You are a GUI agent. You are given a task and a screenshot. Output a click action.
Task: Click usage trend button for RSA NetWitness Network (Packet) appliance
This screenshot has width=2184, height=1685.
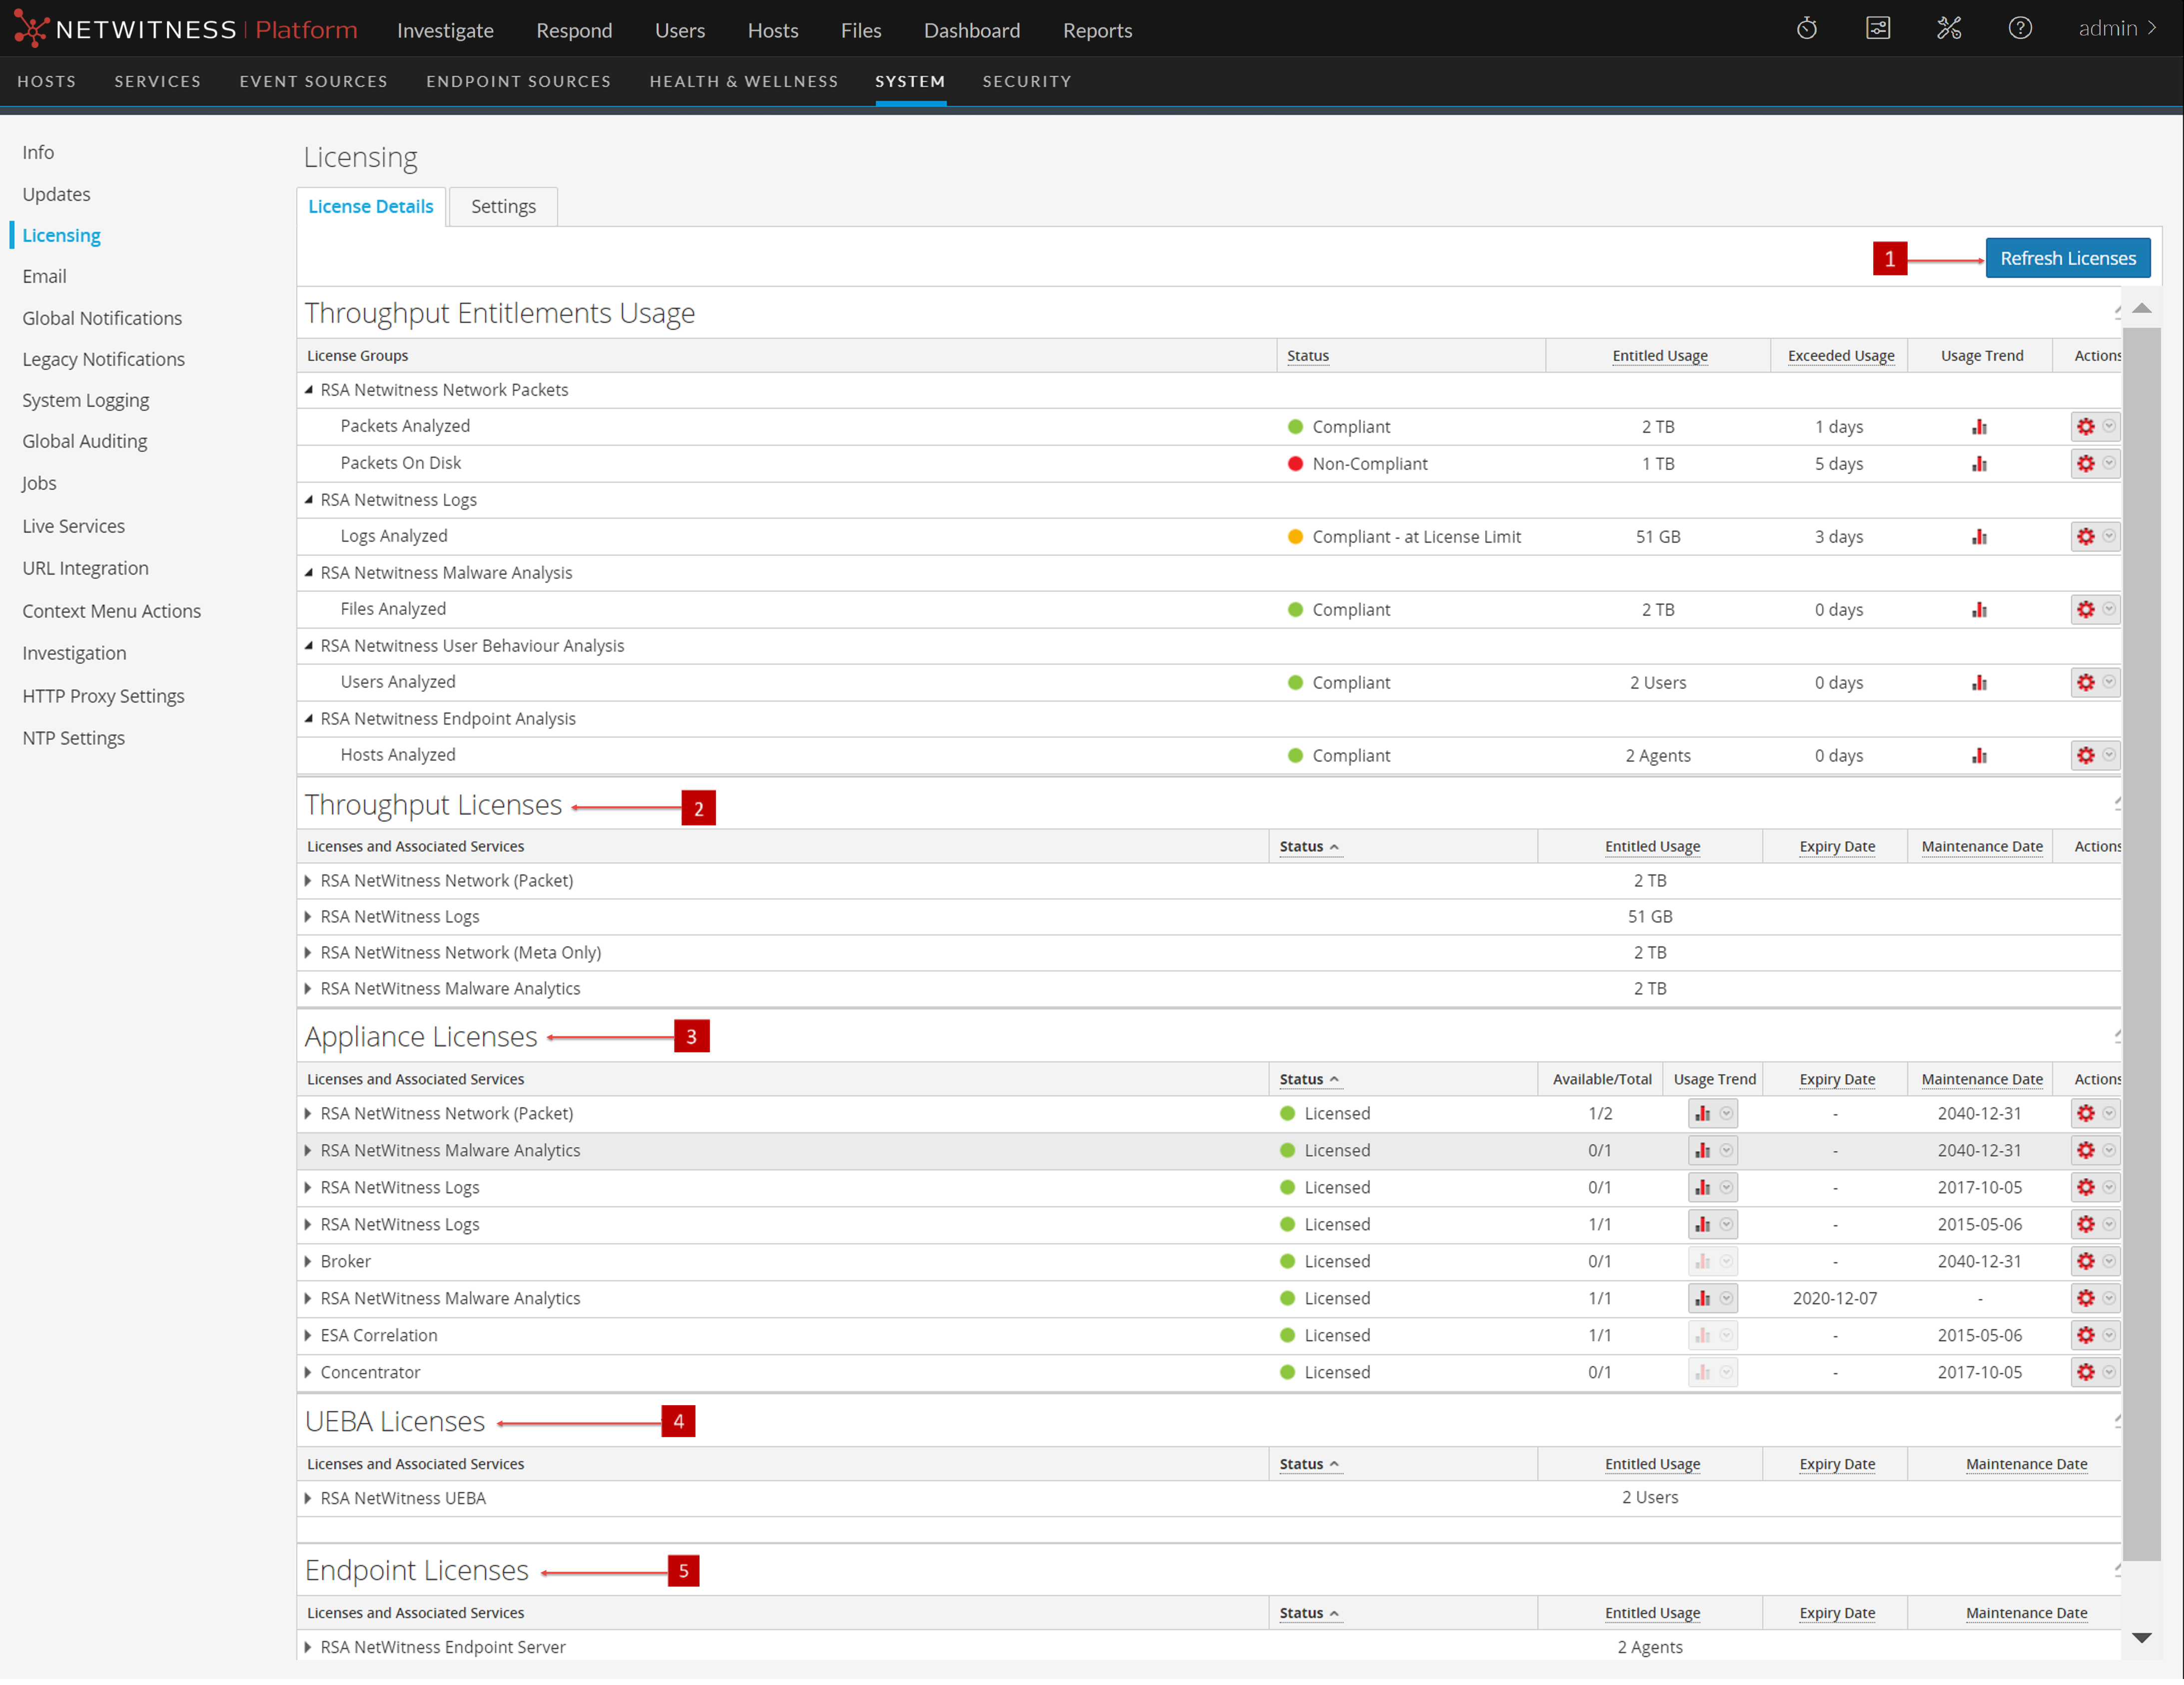(x=1703, y=1113)
